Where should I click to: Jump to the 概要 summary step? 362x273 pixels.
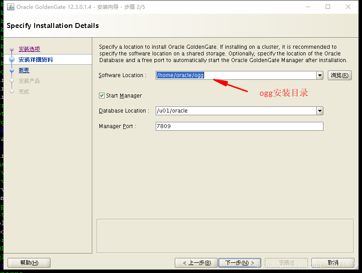click(x=24, y=70)
